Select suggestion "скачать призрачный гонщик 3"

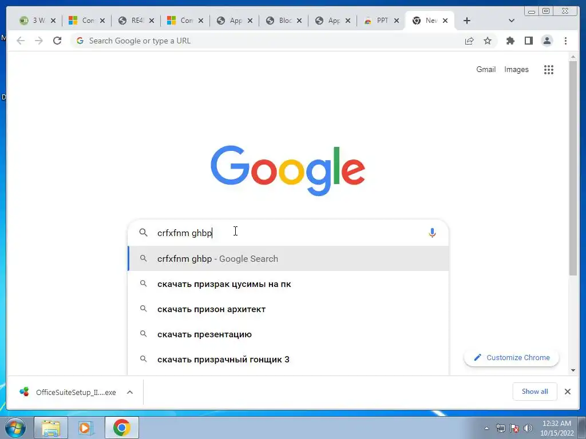288,359
